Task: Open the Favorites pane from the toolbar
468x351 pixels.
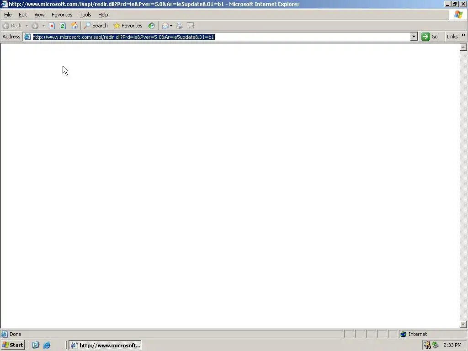Action: (128, 26)
